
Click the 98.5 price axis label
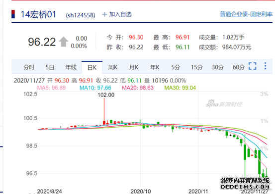pyautogui.click(x=32, y=145)
